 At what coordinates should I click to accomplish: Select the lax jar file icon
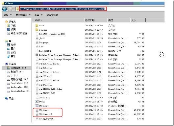coord(37,47)
